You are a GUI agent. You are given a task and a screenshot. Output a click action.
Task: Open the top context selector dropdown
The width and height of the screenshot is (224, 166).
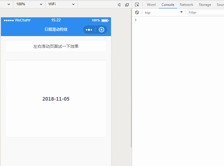pyautogui.click(x=164, y=13)
